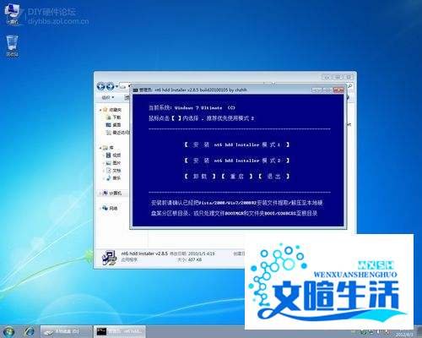Viewport: 422px width, 338px height.
Task: Open the Explorer recent pages dropdown arrow
Action: tap(117, 86)
